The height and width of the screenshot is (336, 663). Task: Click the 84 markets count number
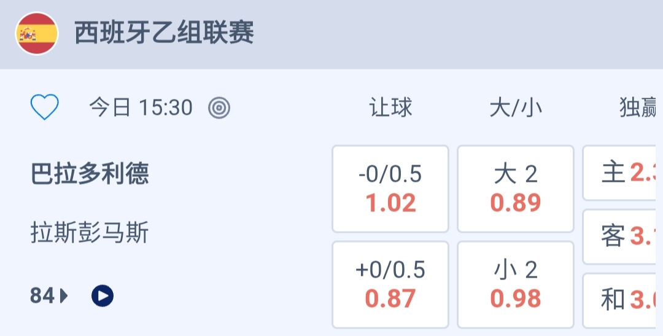(42, 296)
